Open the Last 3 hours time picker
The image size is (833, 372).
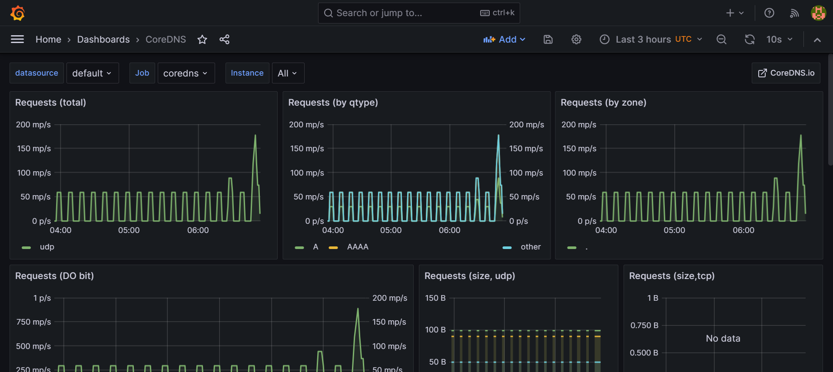pos(651,40)
